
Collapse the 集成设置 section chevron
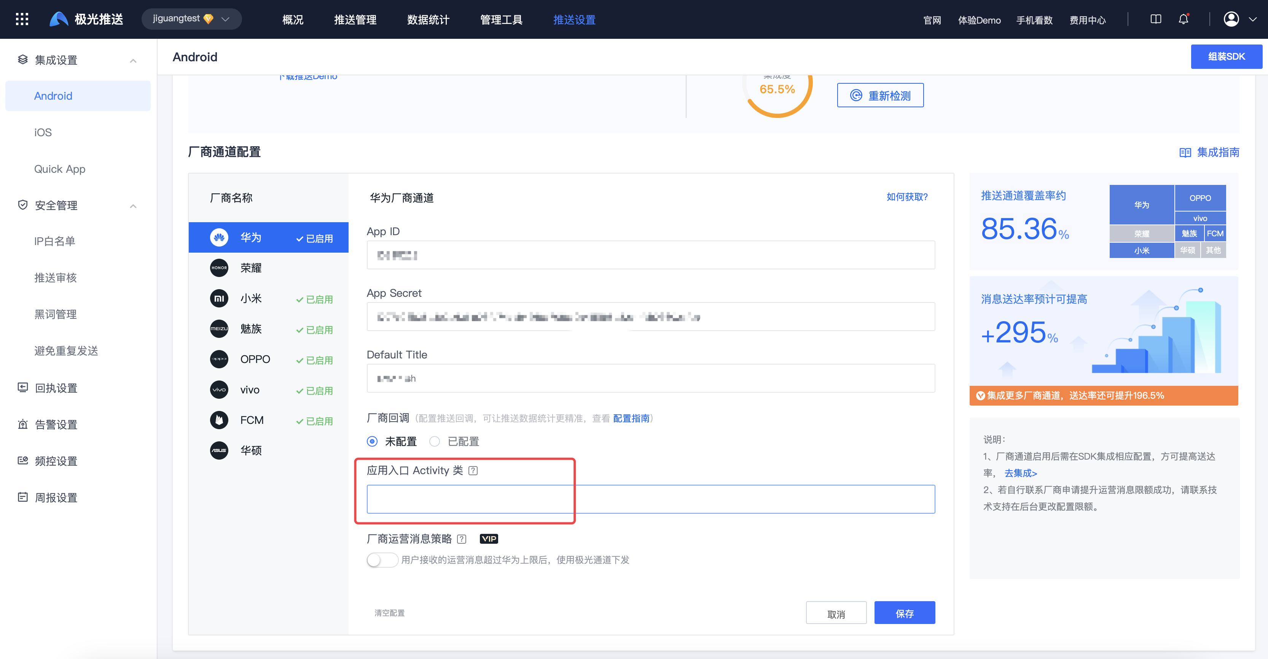tap(133, 60)
